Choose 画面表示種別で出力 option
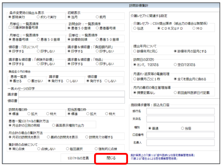Screen dimensions: 223x166 (x=53, y=125)
